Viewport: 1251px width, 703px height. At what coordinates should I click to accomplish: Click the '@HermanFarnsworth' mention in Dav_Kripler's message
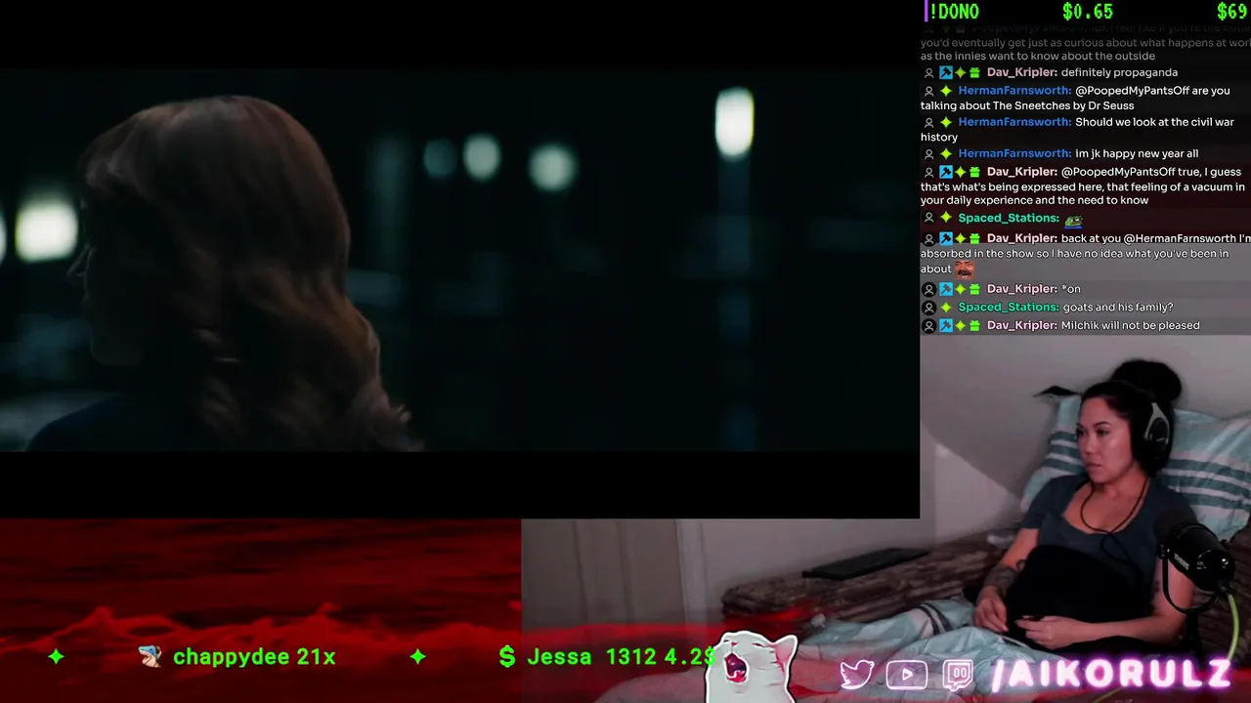[x=1180, y=238]
